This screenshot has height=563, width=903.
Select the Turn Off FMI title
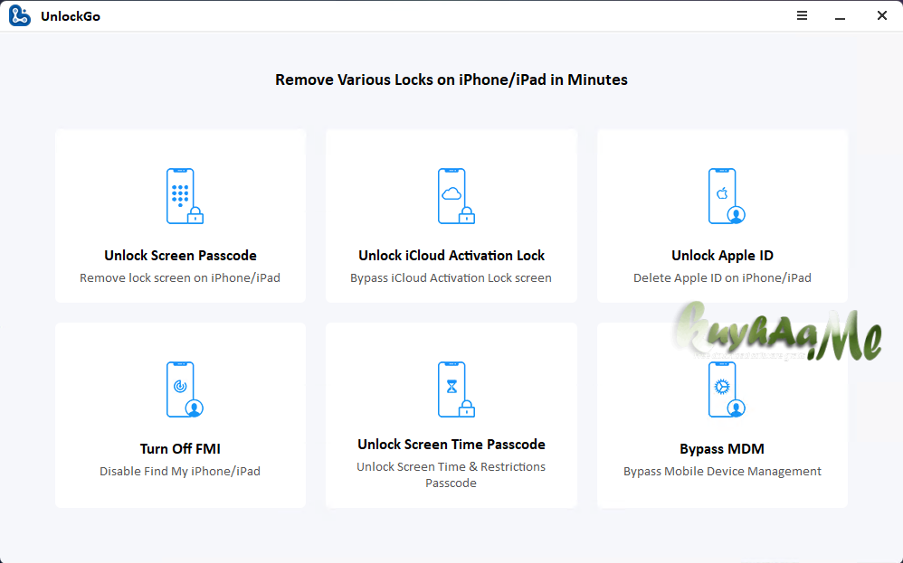180,448
